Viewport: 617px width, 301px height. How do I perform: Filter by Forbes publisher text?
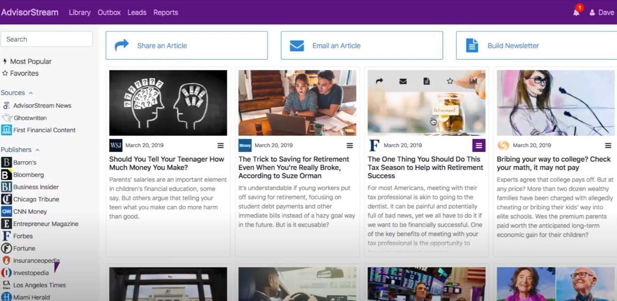click(23, 236)
